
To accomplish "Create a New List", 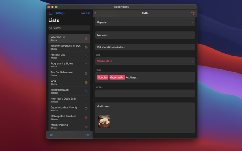I will (x=85, y=13).
